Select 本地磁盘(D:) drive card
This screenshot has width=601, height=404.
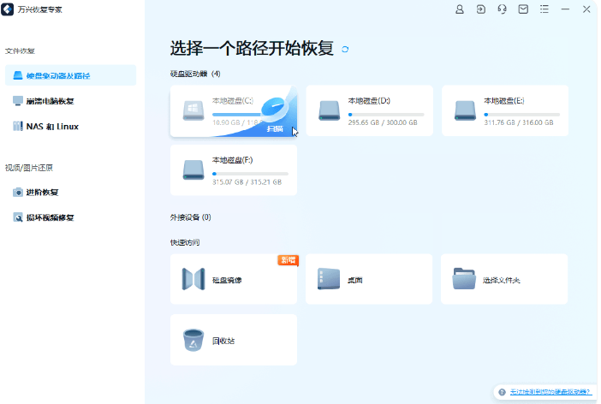370,110
